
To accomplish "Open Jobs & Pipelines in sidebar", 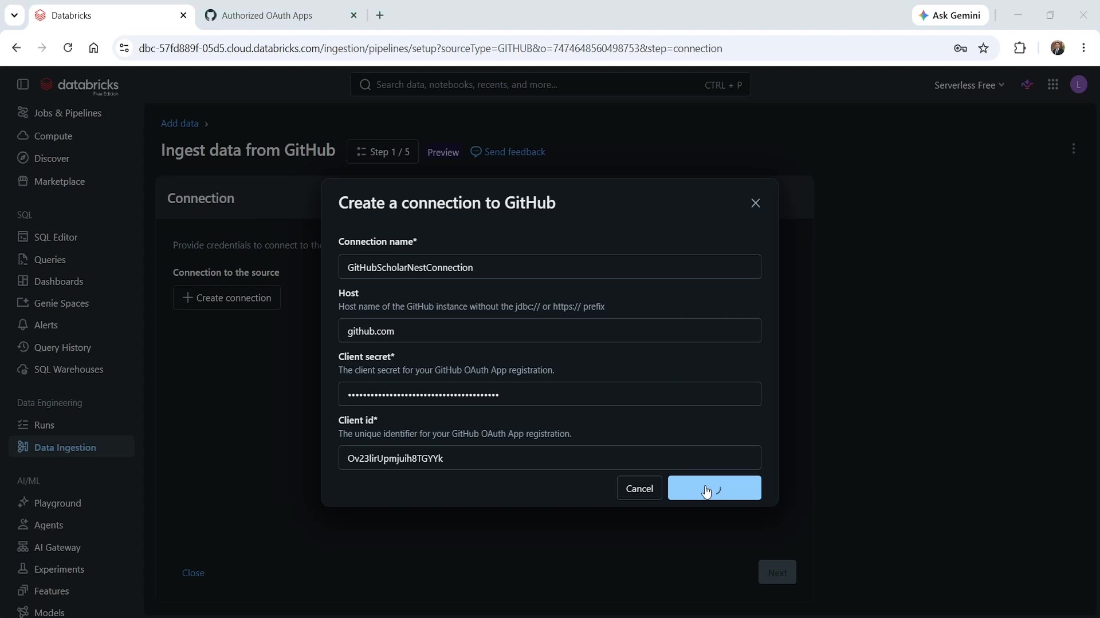I will pyautogui.click(x=68, y=113).
